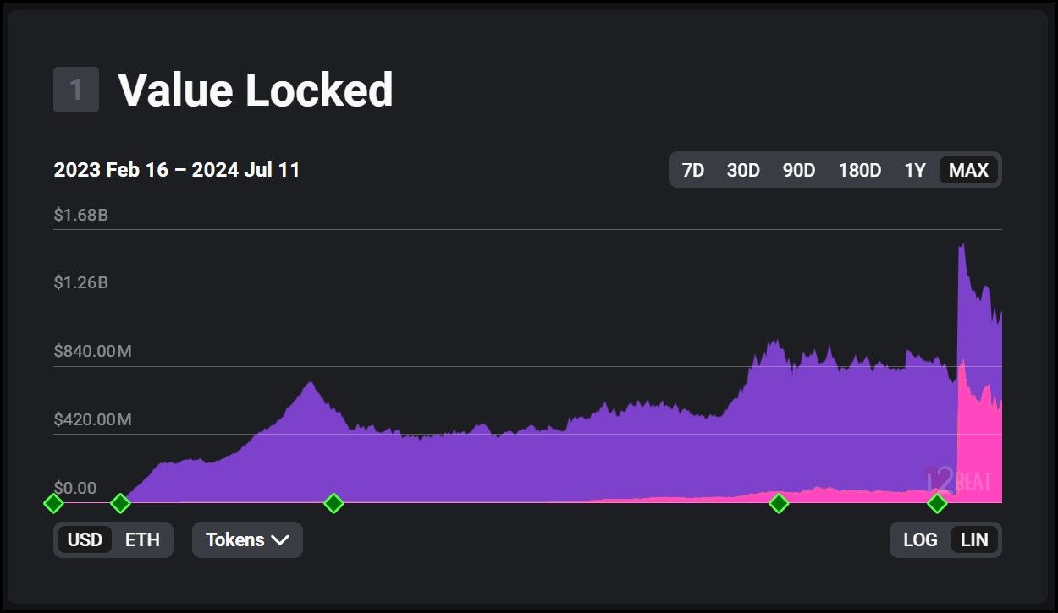
Task: Select the MAX time range
Action: 968,170
